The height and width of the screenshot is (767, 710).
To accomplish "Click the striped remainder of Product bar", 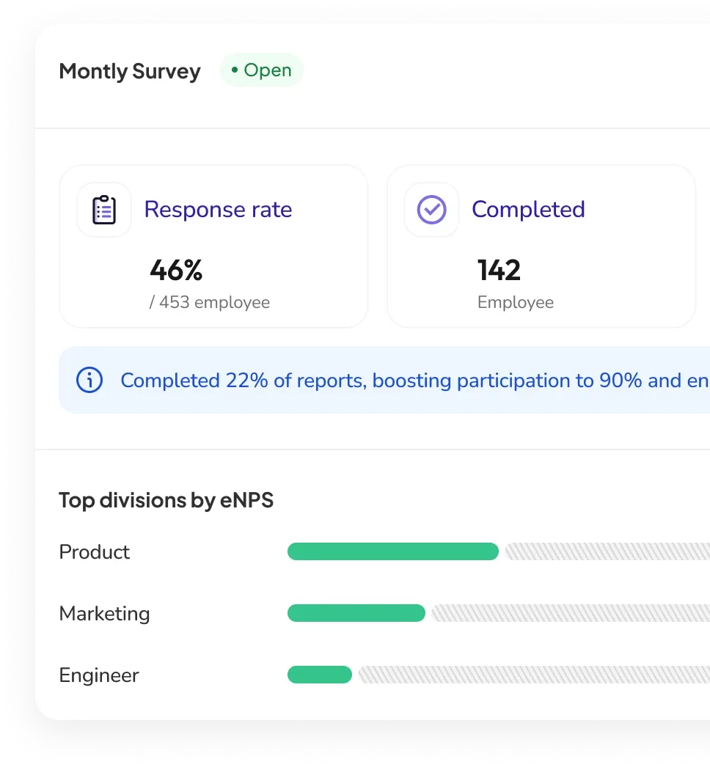I will coord(607,551).
